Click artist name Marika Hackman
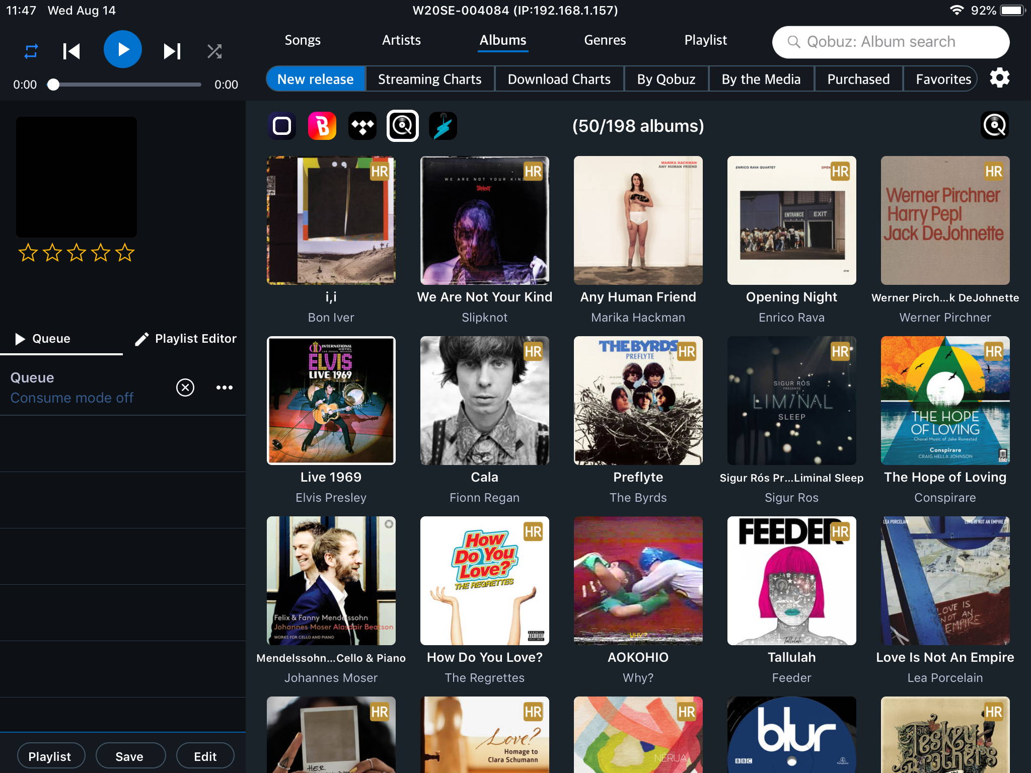Viewport: 1031px width, 773px height. 638,318
